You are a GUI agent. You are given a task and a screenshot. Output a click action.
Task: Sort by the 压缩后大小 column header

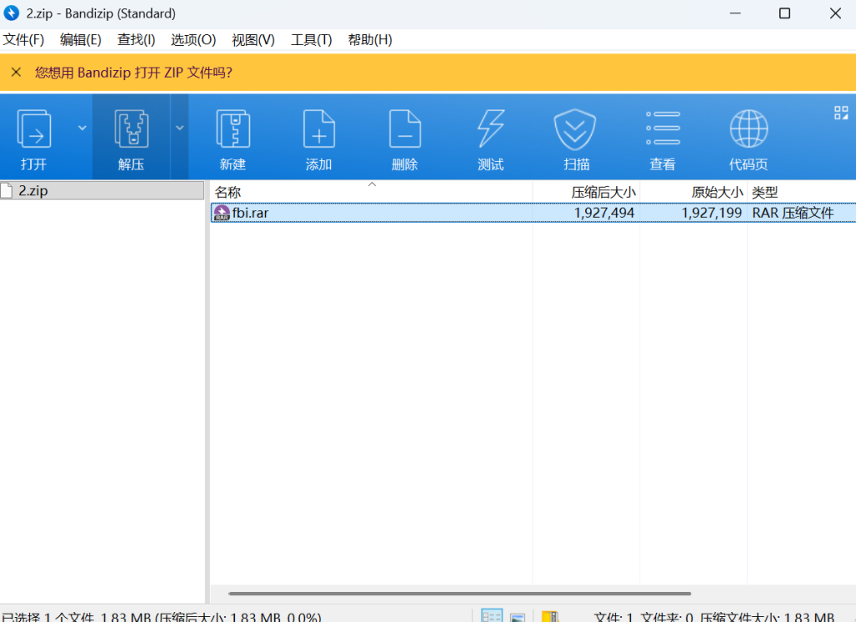[x=603, y=192]
